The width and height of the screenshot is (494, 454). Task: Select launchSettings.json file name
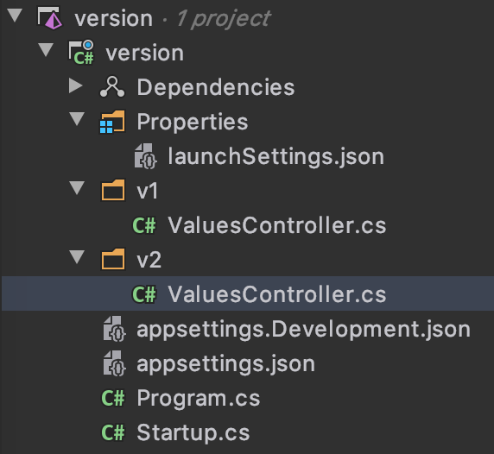point(276,156)
